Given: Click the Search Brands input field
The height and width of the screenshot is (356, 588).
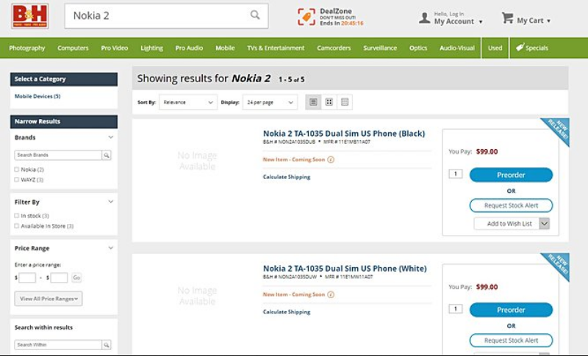Looking at the screenshot, I should point(58,155).
